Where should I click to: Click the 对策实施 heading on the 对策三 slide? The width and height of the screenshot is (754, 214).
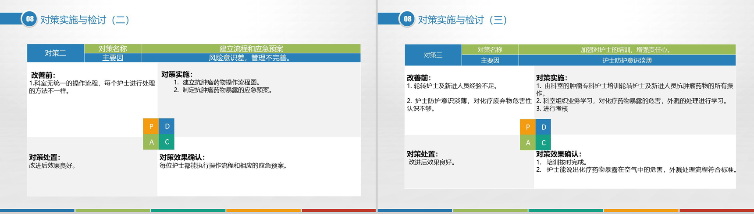(x=551, y=78)
